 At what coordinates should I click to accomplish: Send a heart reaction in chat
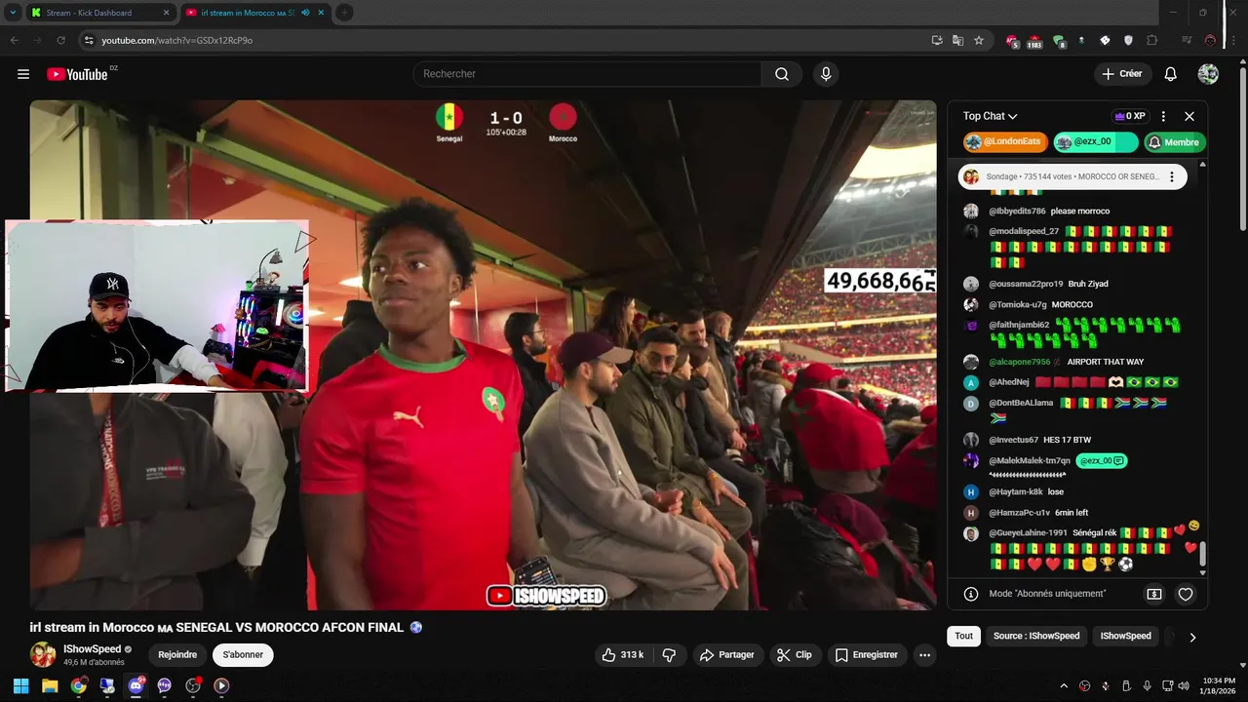pos(1186,594)
